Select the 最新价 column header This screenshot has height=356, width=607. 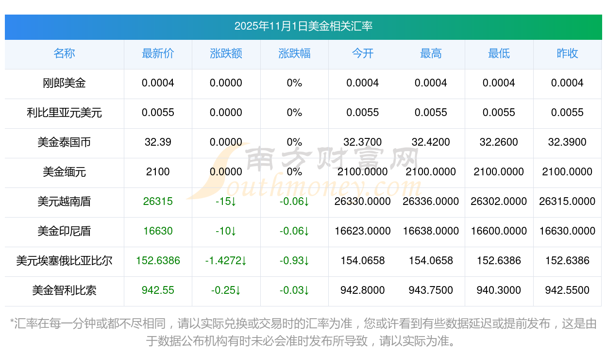pyautogui.click(x=158, y=53)
